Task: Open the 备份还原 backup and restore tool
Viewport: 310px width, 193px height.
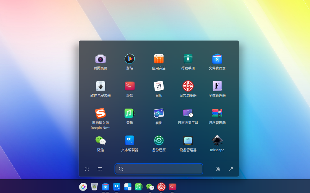Action: point(159,140)
